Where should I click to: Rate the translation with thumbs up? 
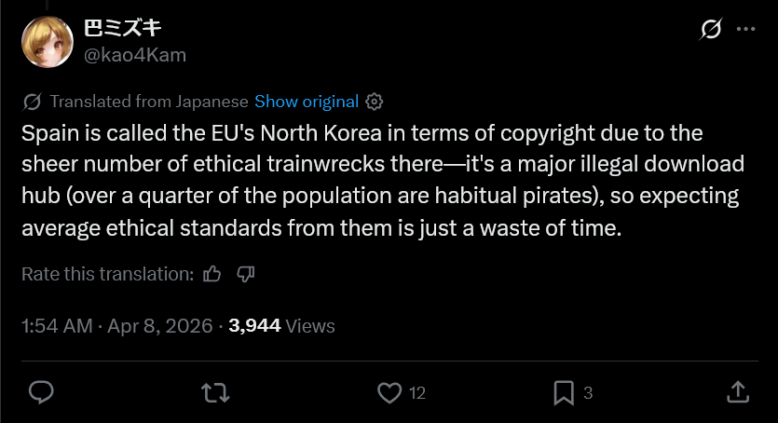coord(212,274)
